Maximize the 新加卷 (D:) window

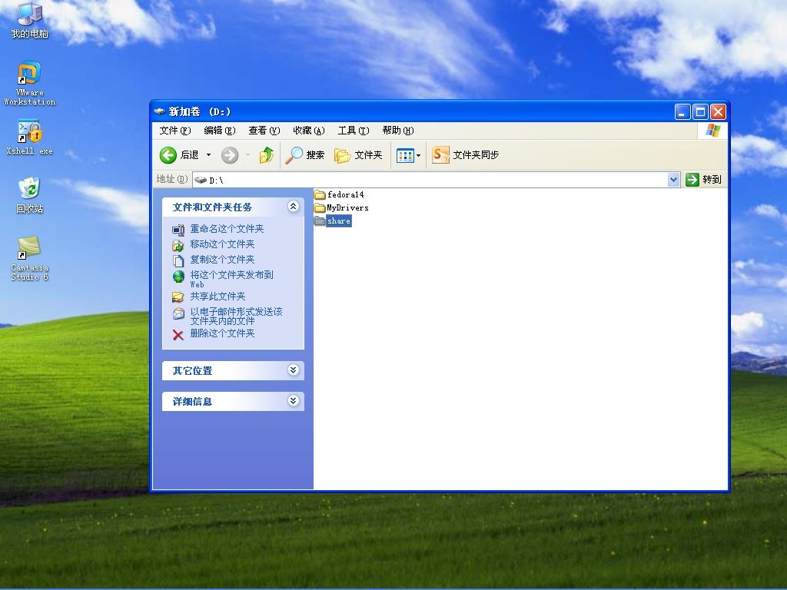point(700,112)
